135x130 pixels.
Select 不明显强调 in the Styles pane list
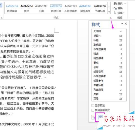coord(109,49)
